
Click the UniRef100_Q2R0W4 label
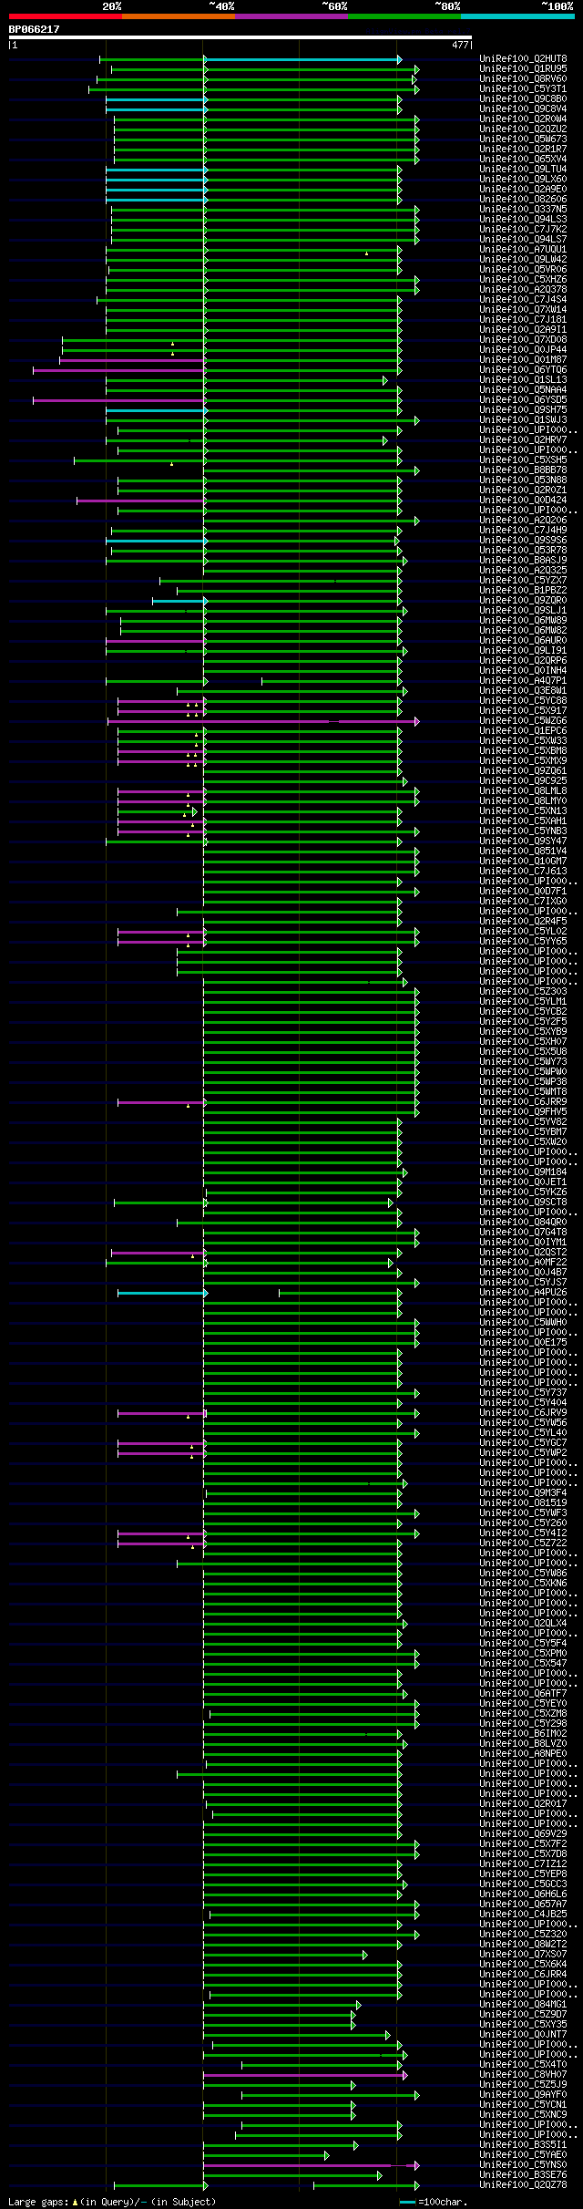click(x=523, y=119)
